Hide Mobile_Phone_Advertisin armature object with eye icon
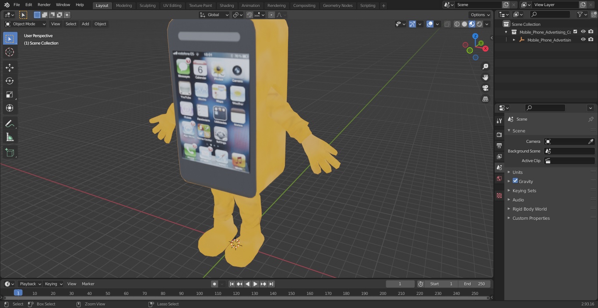 tap(583, 39)
